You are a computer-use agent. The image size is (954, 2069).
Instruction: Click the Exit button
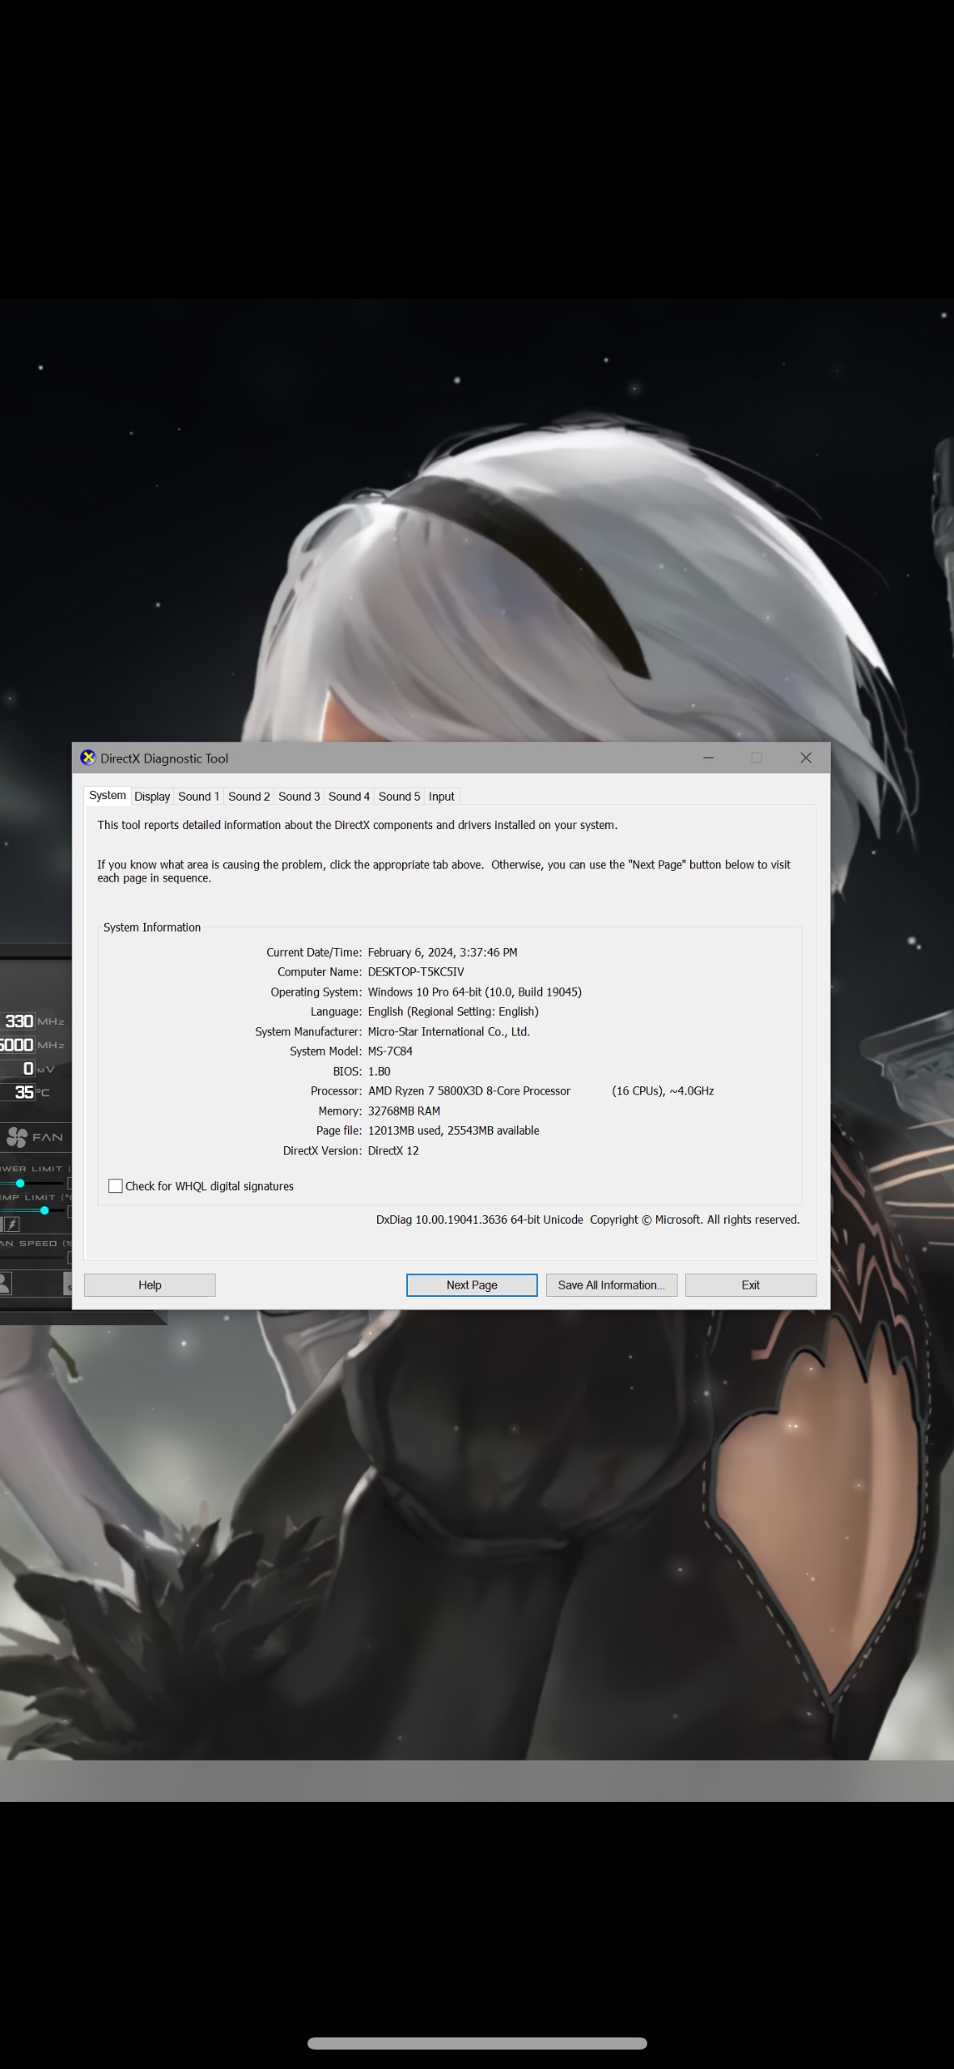pos(751,1285)
